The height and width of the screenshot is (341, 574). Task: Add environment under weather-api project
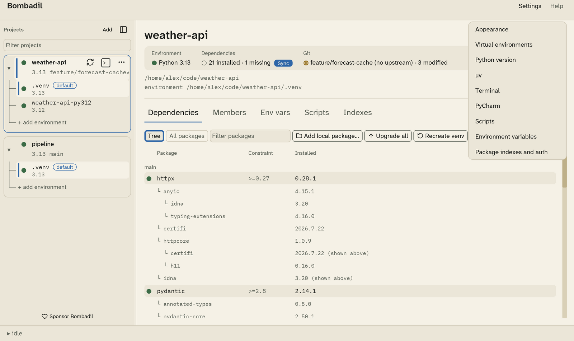pyautogui.click(x=42, y=122)
